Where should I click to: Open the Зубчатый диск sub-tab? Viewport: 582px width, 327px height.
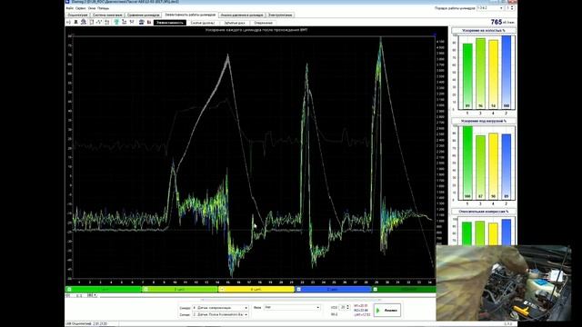(235, 23)
